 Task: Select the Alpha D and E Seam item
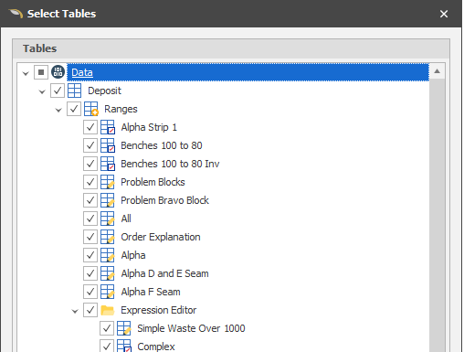click(164, 273)
